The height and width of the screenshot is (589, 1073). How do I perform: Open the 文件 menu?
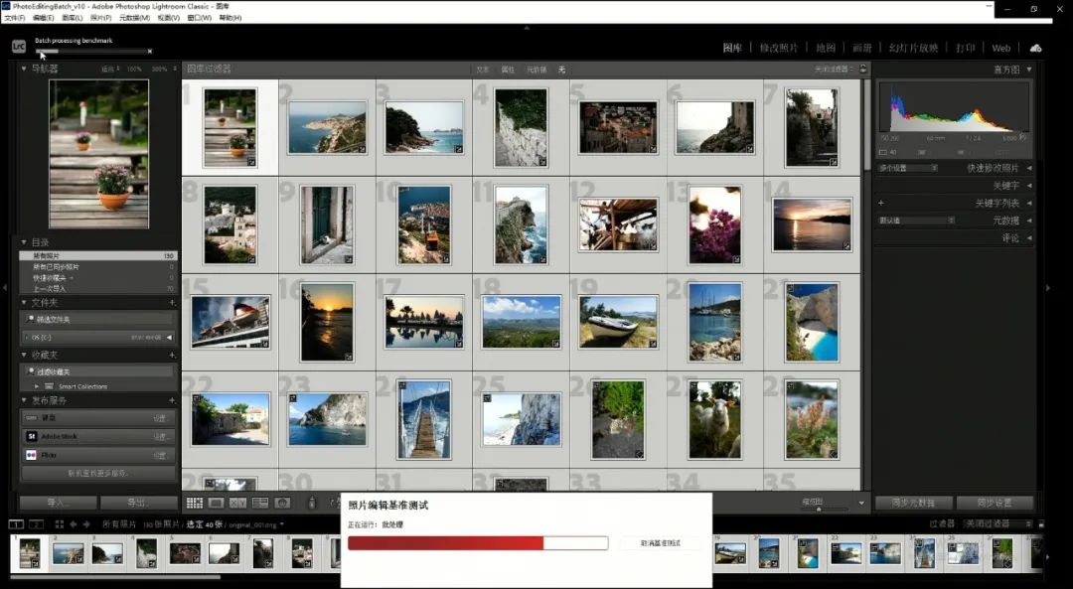15,18
